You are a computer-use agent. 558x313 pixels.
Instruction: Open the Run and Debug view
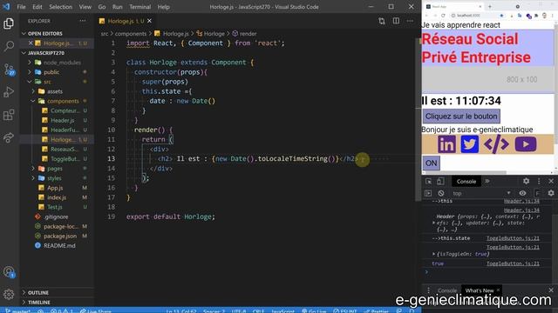9,92
